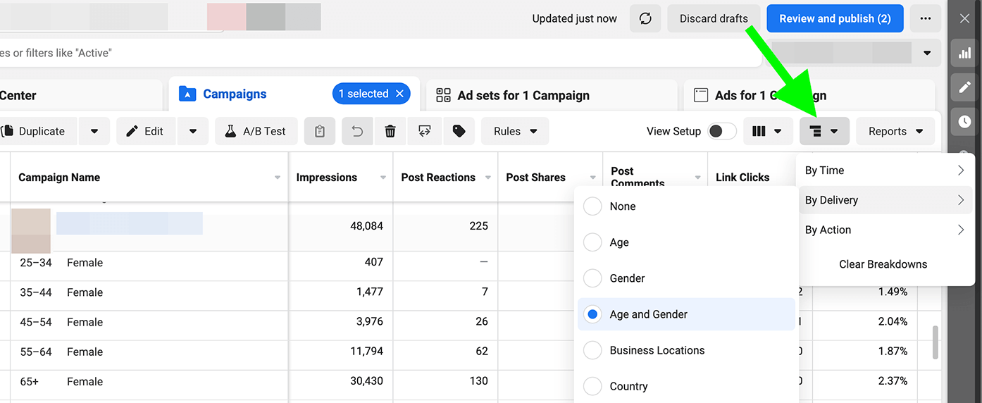982x403 pixels.
Task: Select the Gender breakdown radio option
Action: pyautogui.click(x=593, y=278)
